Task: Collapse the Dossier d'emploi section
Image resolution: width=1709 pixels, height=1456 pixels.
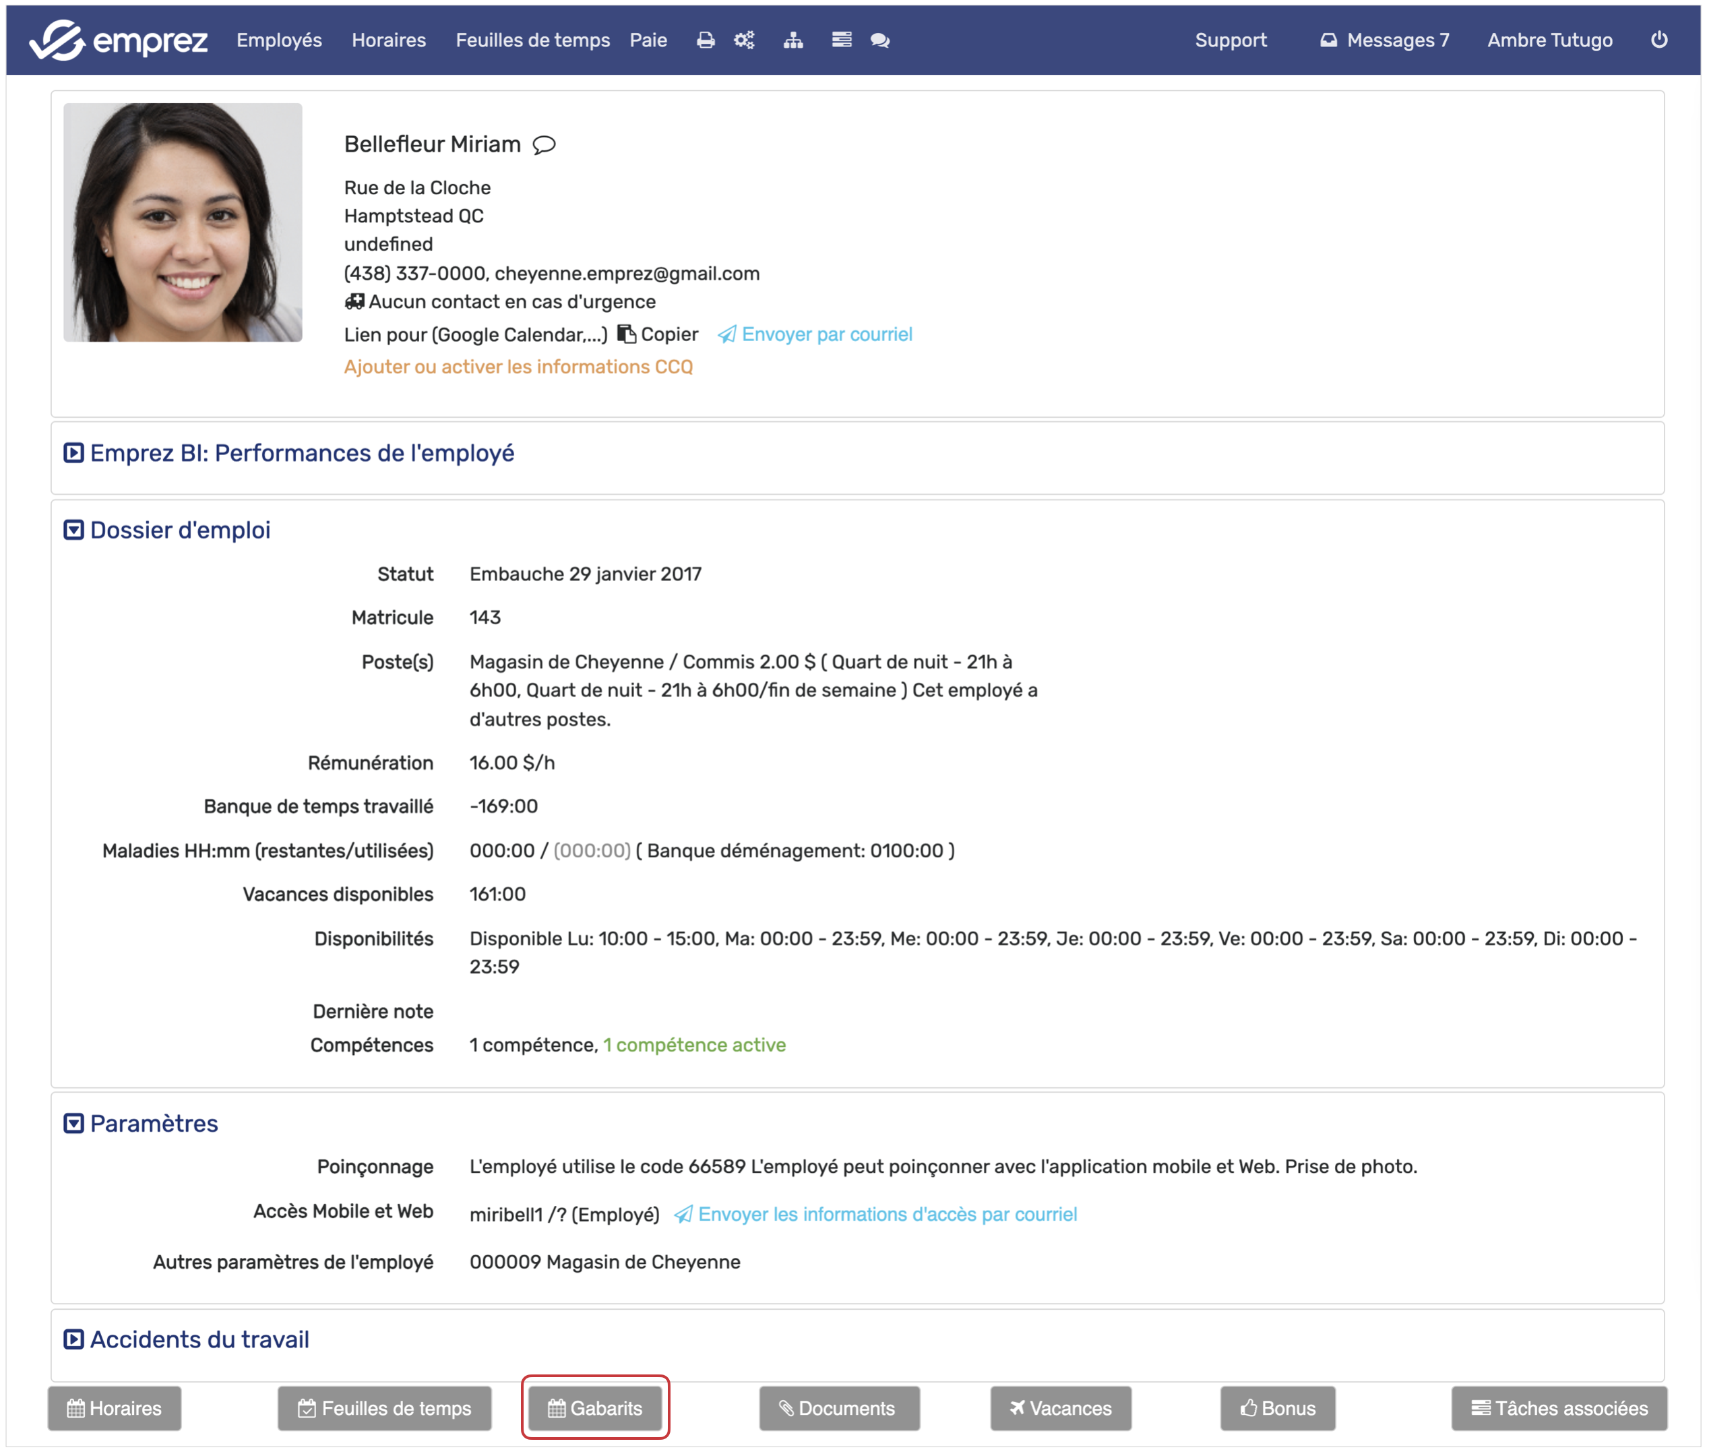Action: coord(73,530)
